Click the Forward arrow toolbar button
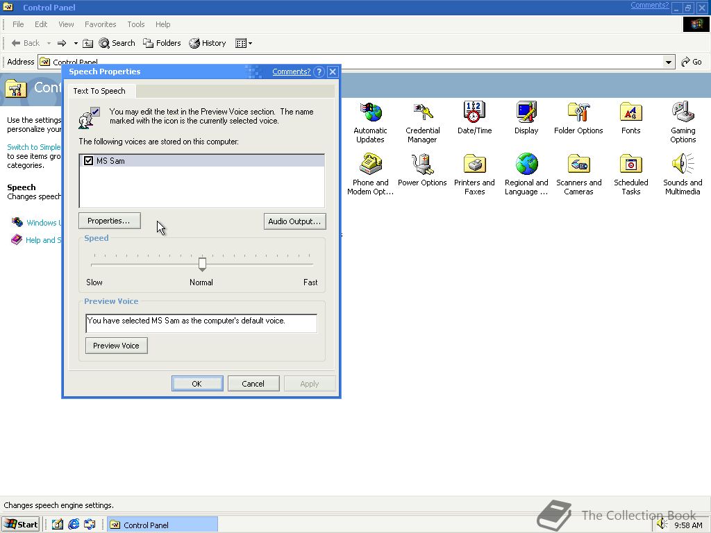Screen dimensions: 711x533 pyautogui.click(x=62, y=43)
